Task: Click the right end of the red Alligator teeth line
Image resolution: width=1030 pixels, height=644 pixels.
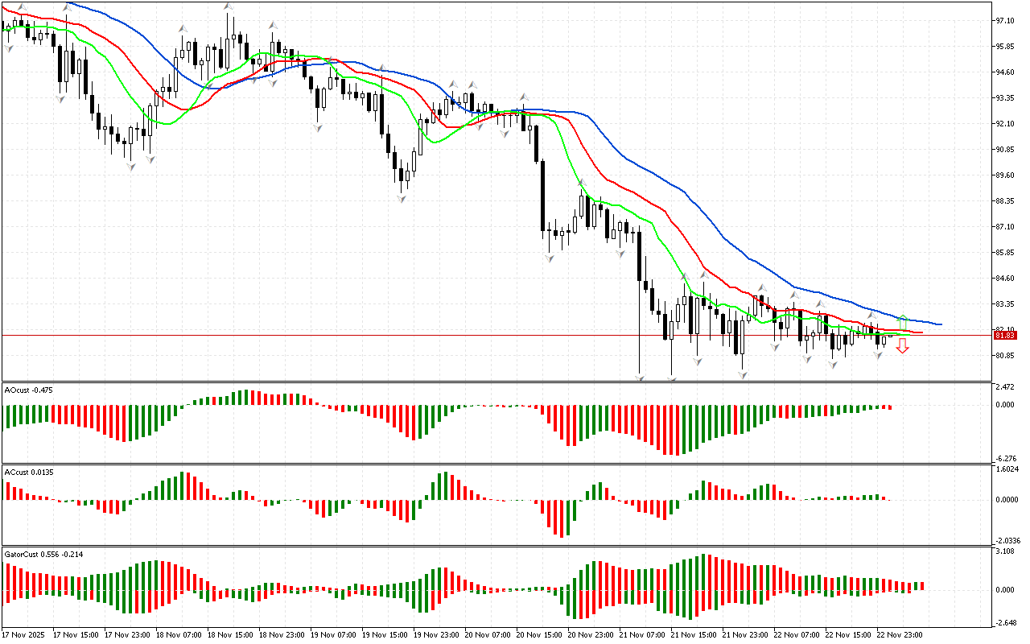Action: [x=921, y=332]
